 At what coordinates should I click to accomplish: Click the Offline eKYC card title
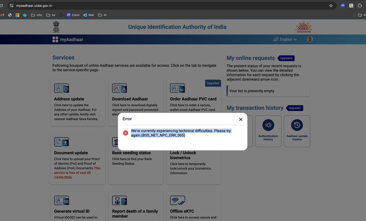click(x=182, y=211)
